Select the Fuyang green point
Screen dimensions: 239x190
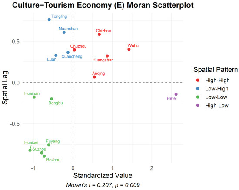point(49,145)
